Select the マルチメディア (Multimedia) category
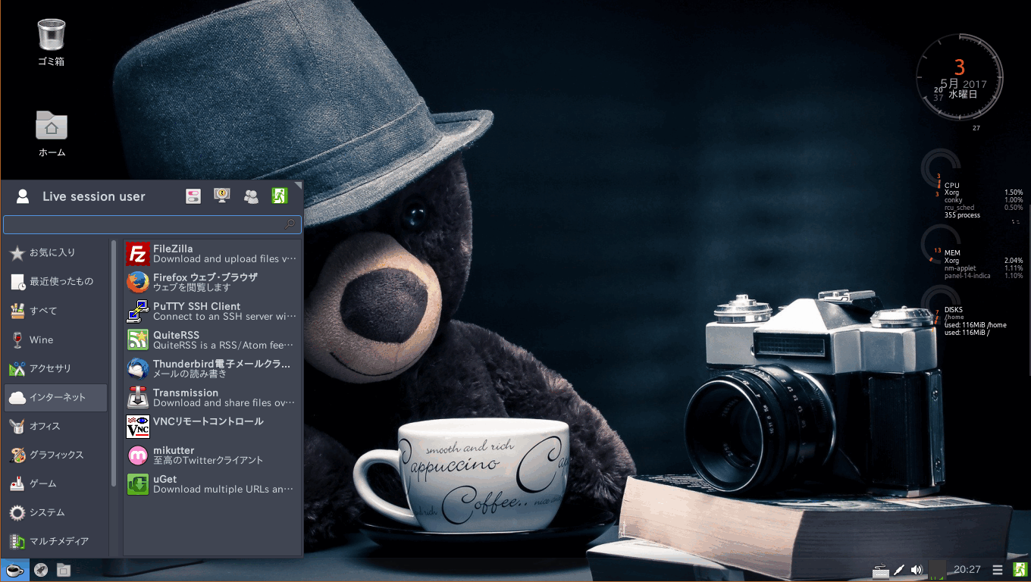1031x582 pixels. pos(56,541)
